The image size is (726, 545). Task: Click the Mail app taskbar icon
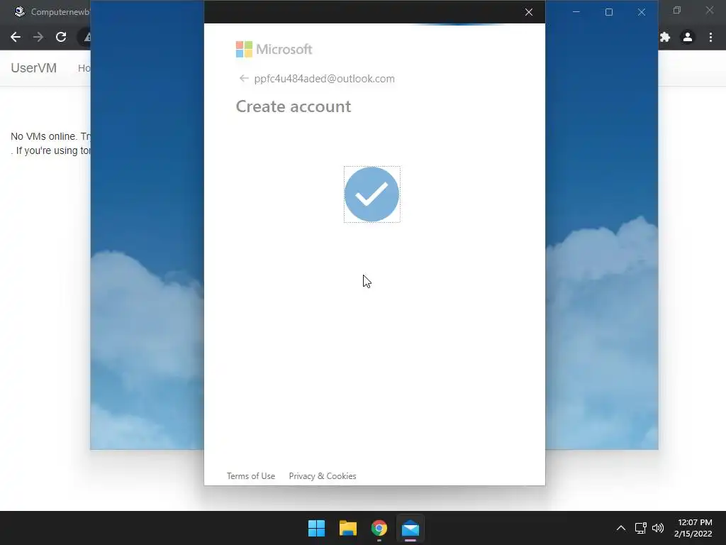click(x=411, y=528)
